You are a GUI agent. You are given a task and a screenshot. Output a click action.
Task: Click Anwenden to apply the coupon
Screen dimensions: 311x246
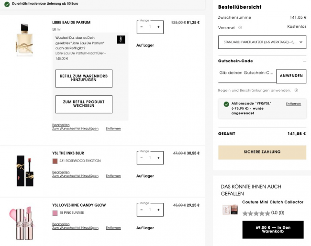coord(291,76)
